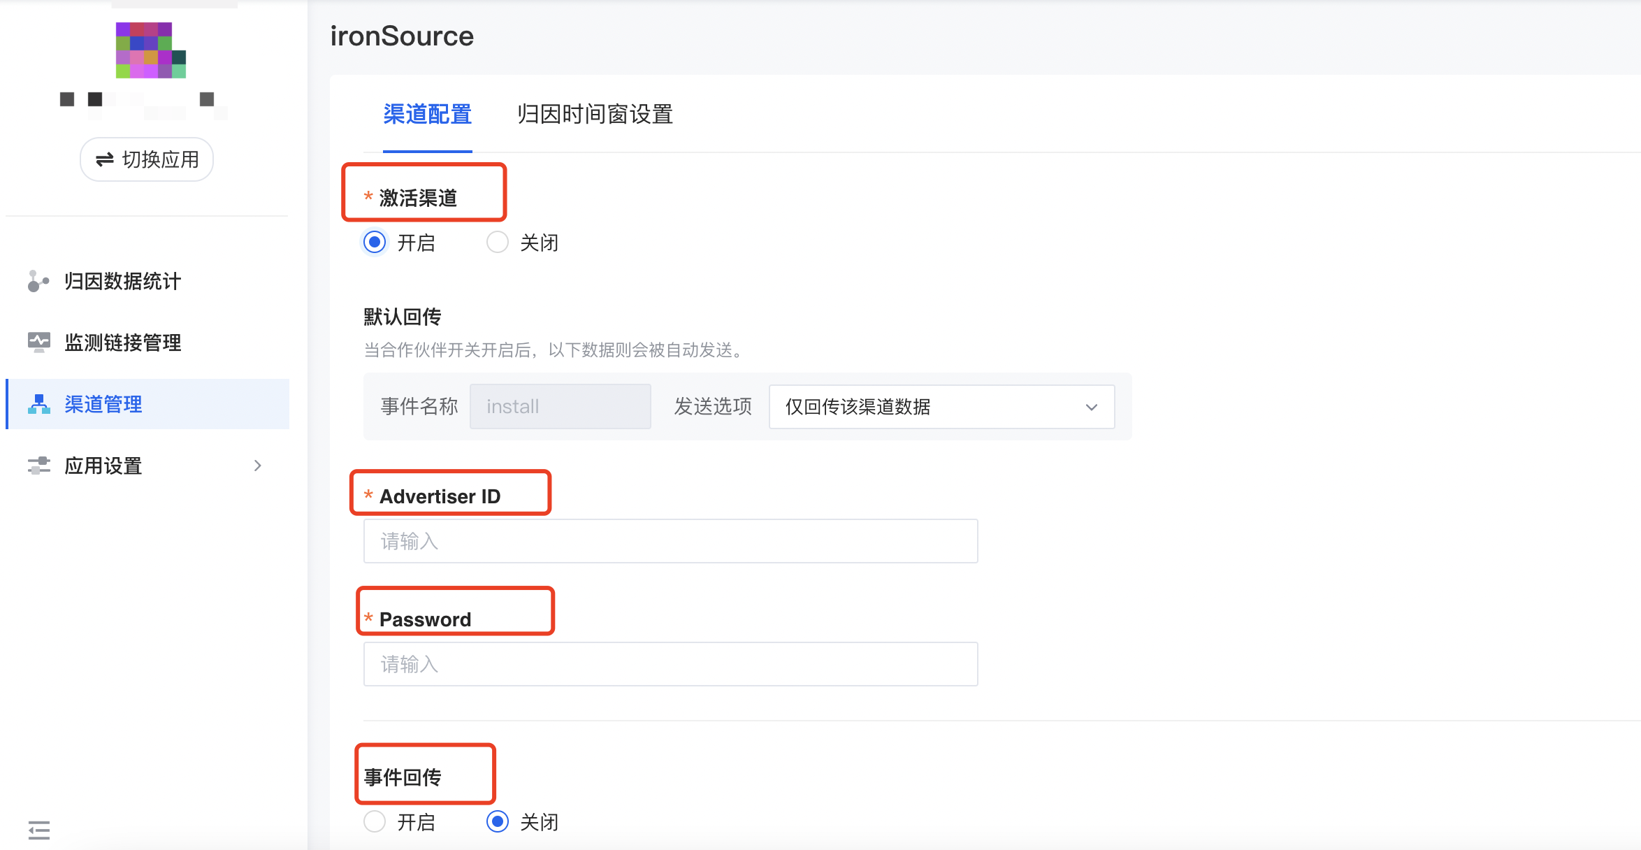
Task: Select 关闭 for 事件回传
Action: click(x=497, y=822)
